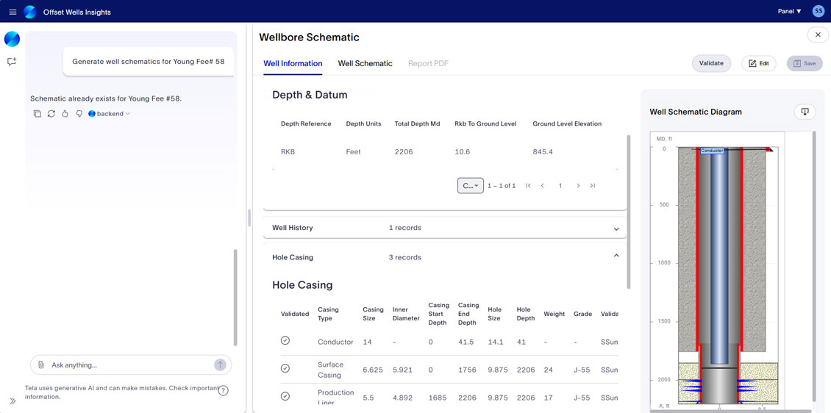This screenshot has width=831, height=413.
Task: Click the well schematic diagram image
Action: [717, 272]
